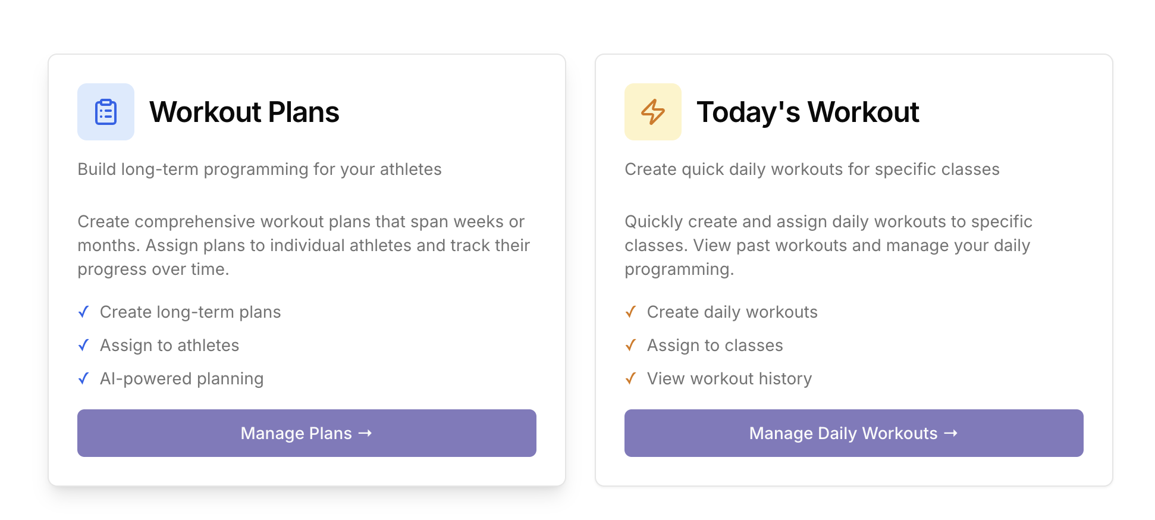This screenshot has height=520, width=1155.
Task: Select the Today's Workout heading
Action: [x=808, y=112]
